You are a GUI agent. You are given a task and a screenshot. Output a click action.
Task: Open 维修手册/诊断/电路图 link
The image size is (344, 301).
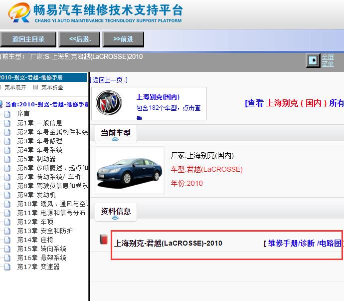[305, 243]
